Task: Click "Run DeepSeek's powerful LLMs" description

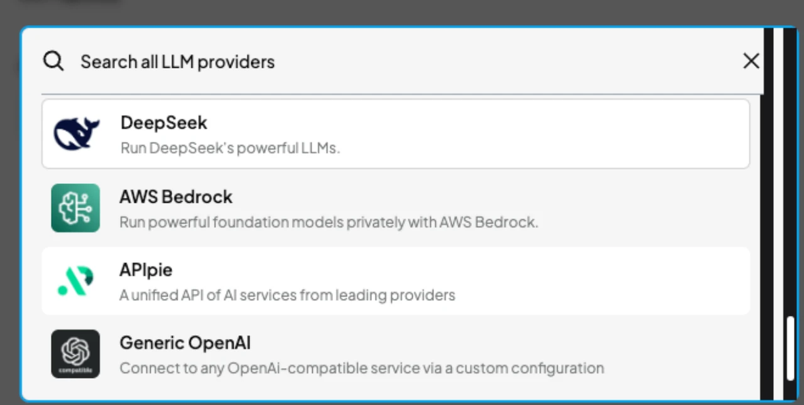Action: point(230,148)
